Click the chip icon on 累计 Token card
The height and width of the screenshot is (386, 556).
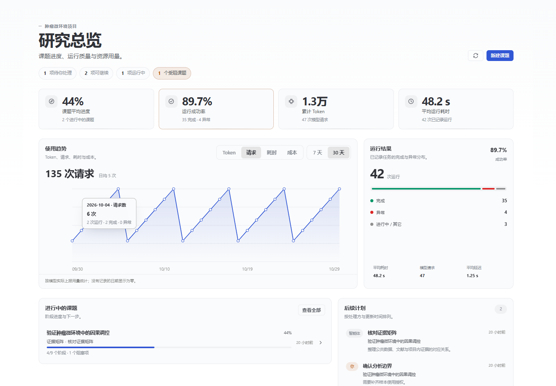[291, 102]
